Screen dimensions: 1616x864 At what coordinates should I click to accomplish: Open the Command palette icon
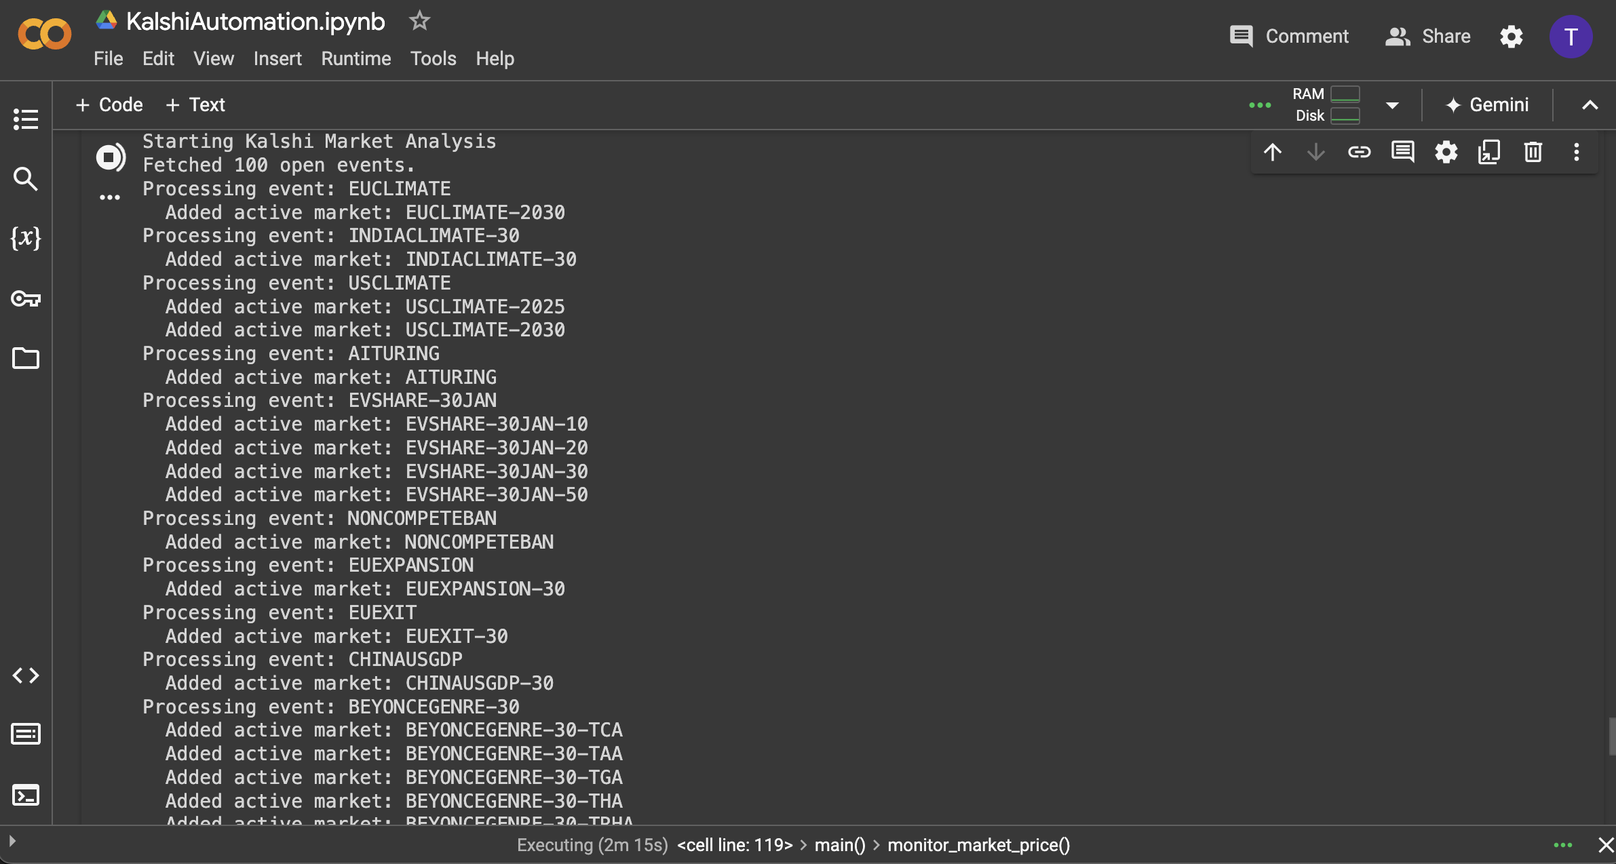26,734
